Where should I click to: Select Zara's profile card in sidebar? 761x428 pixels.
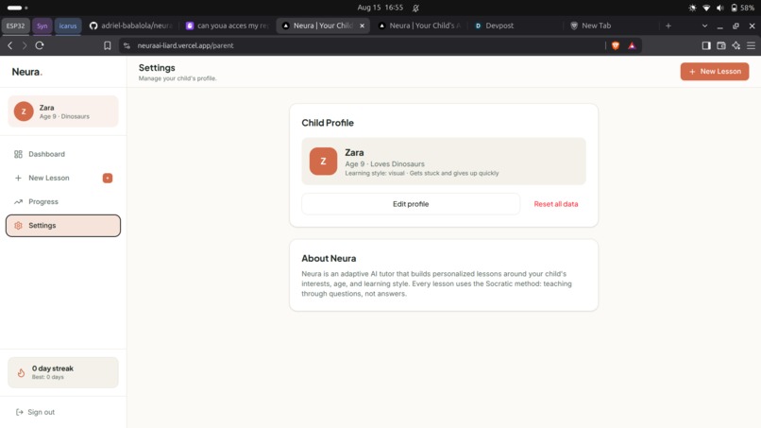pyautogui.click(x=63, y=111)
